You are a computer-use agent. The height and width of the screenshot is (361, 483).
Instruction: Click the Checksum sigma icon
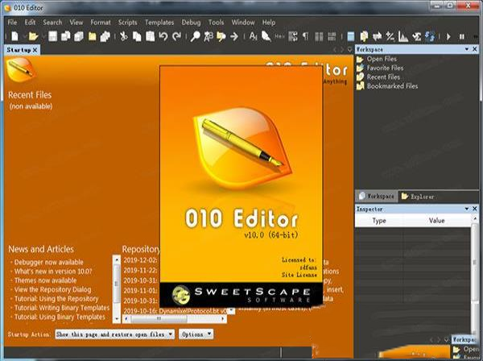tap(416, 36)
